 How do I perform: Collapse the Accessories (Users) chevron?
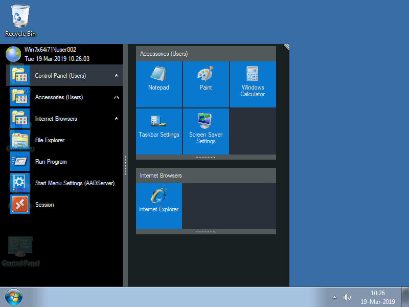click(x=117, y=97)
